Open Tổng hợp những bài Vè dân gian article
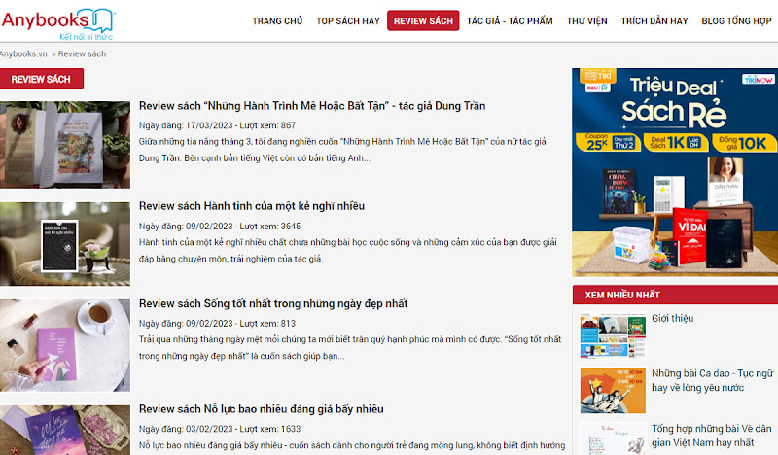The width and height of the screenshot is (778, 455). [x=712, y=436]
